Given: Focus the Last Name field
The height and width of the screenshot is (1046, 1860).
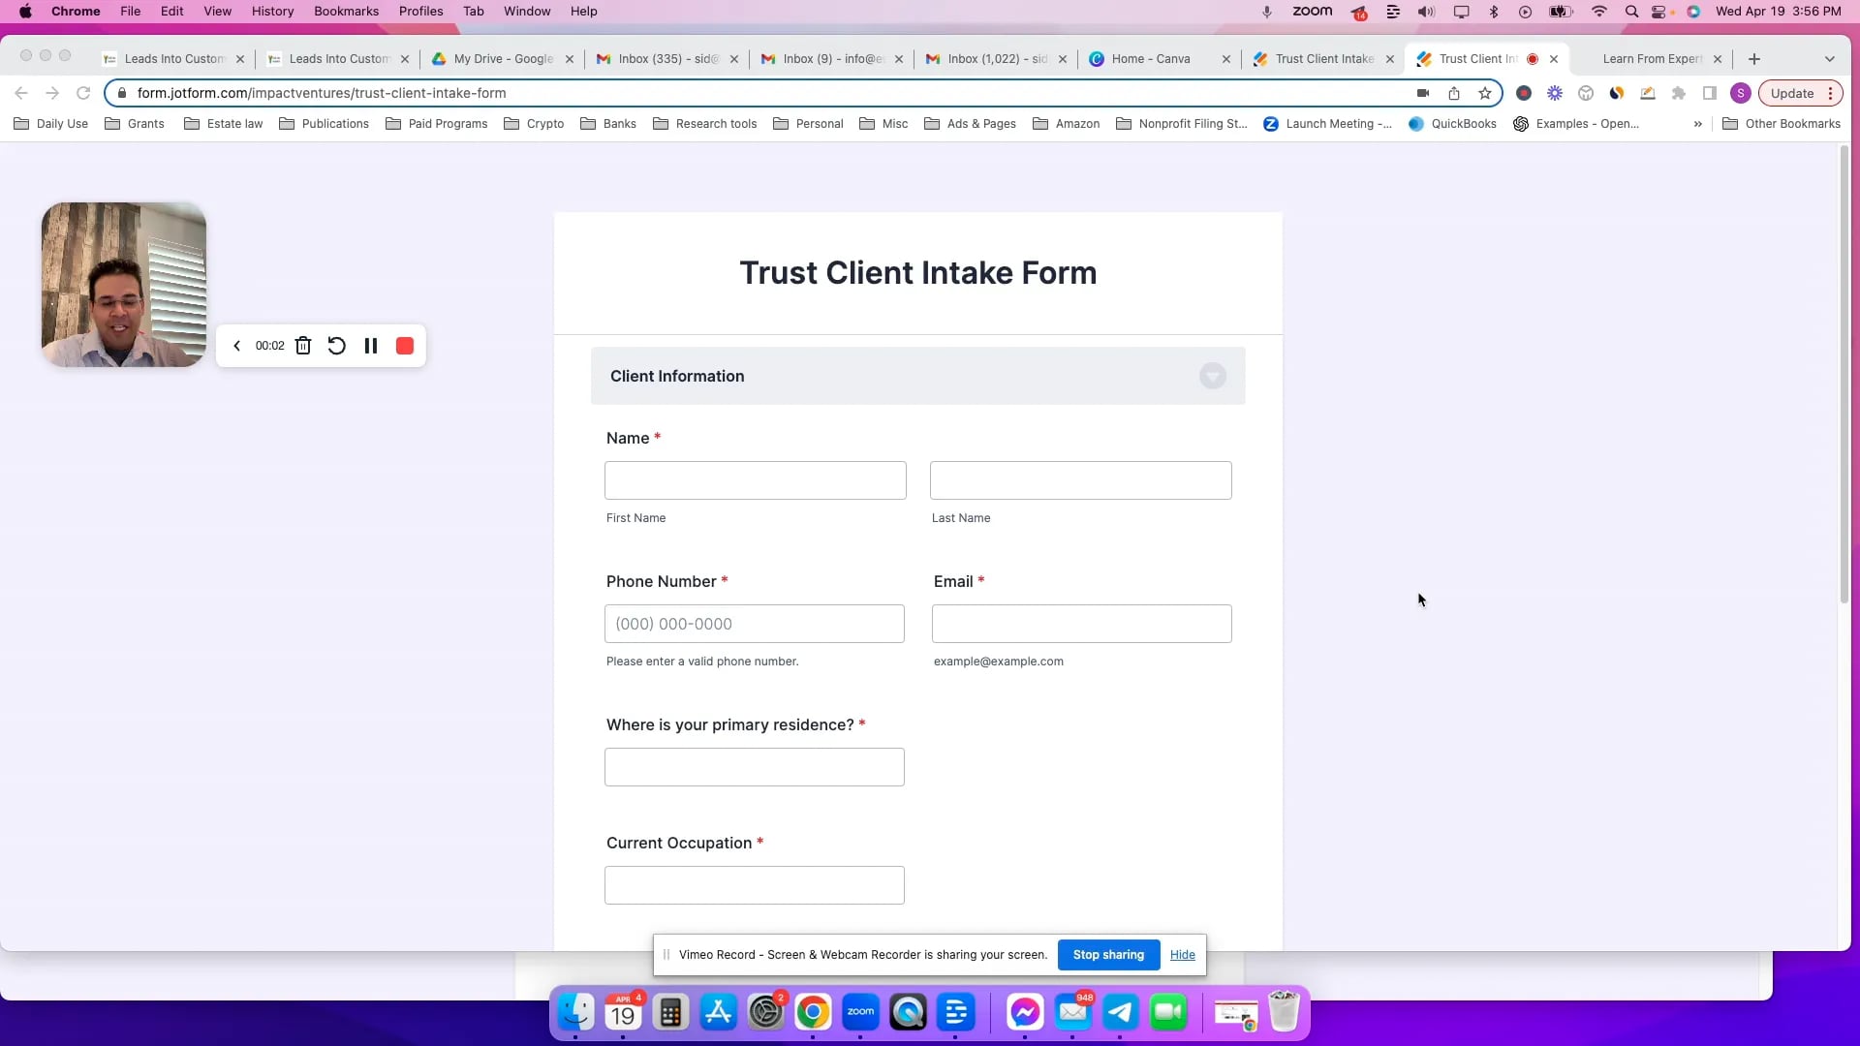Looking at the screenshot, I should [1081, 480].
